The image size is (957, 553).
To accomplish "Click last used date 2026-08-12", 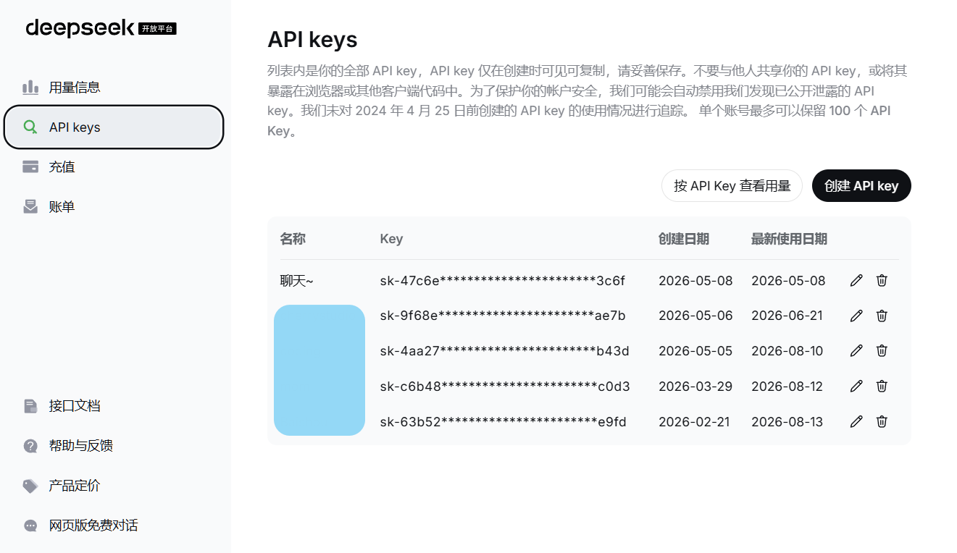I will [787, 387].
